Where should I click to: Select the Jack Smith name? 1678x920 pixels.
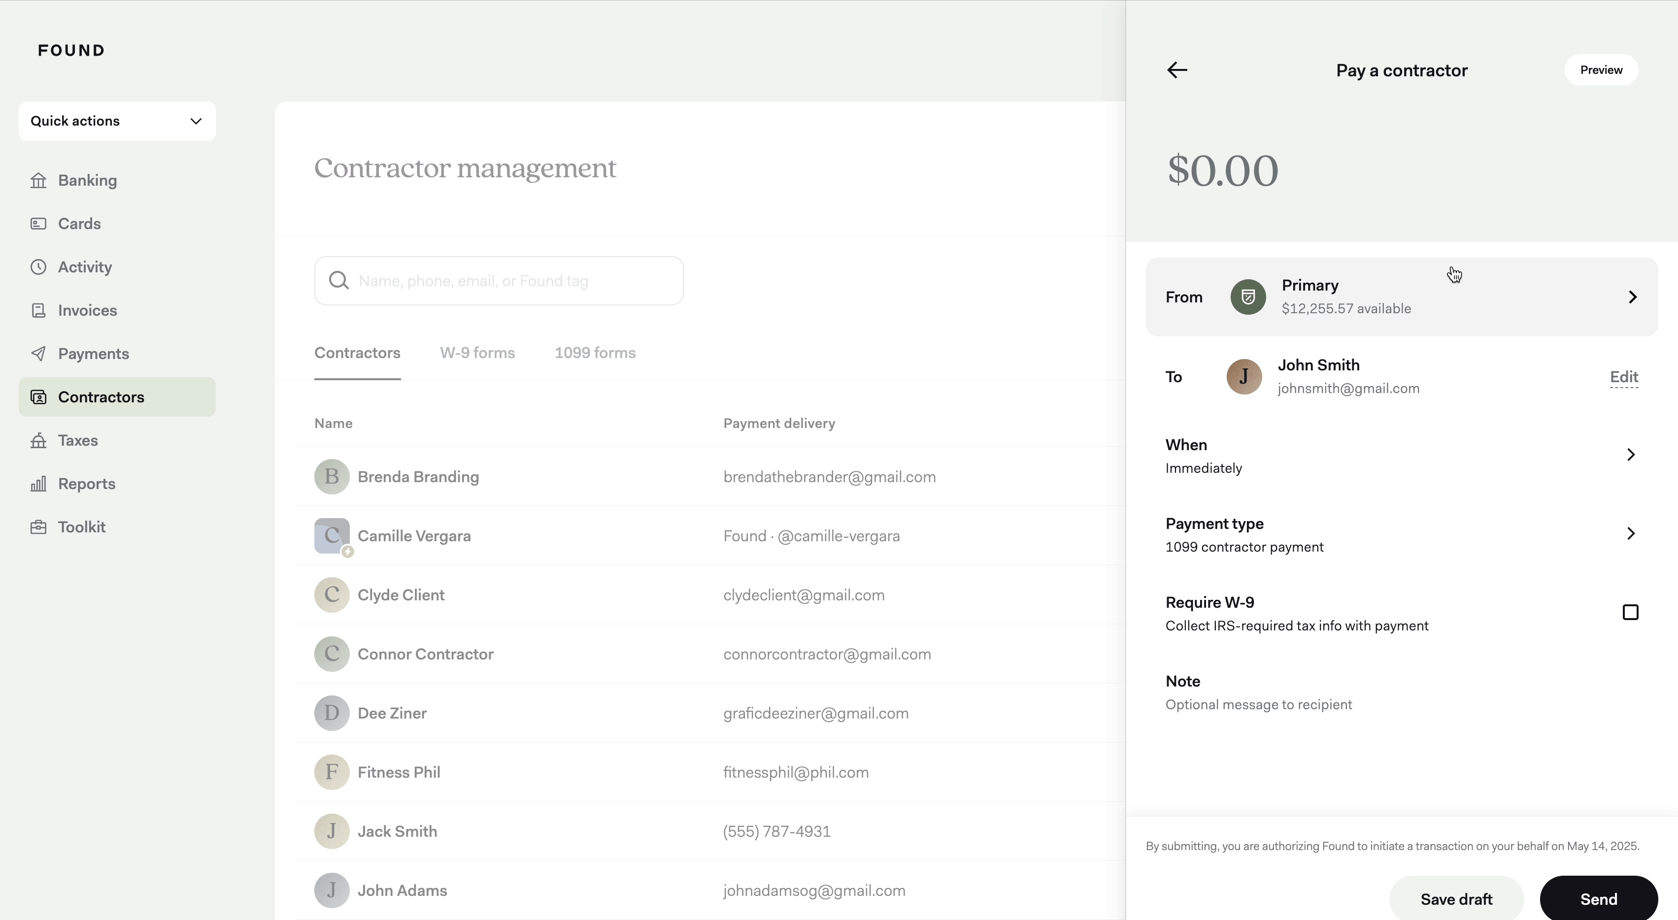pyautogui.click(x=398, y=831)
